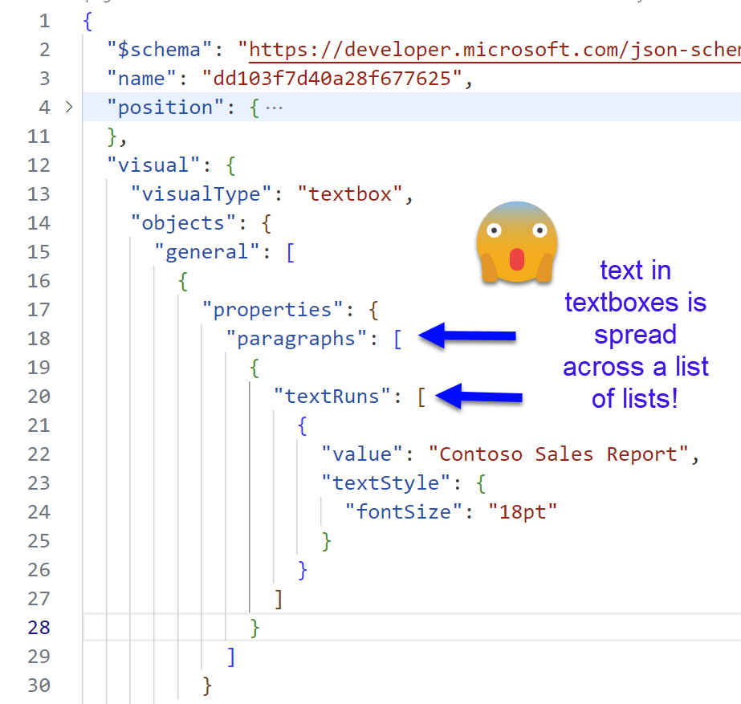
Task: Click line number 1 in the gutter
Action: coord(43,21)
